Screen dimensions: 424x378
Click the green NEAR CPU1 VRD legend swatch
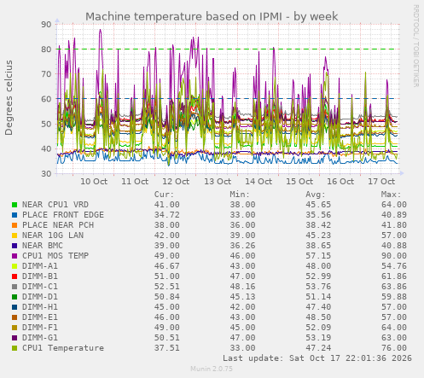pos(15,205)
